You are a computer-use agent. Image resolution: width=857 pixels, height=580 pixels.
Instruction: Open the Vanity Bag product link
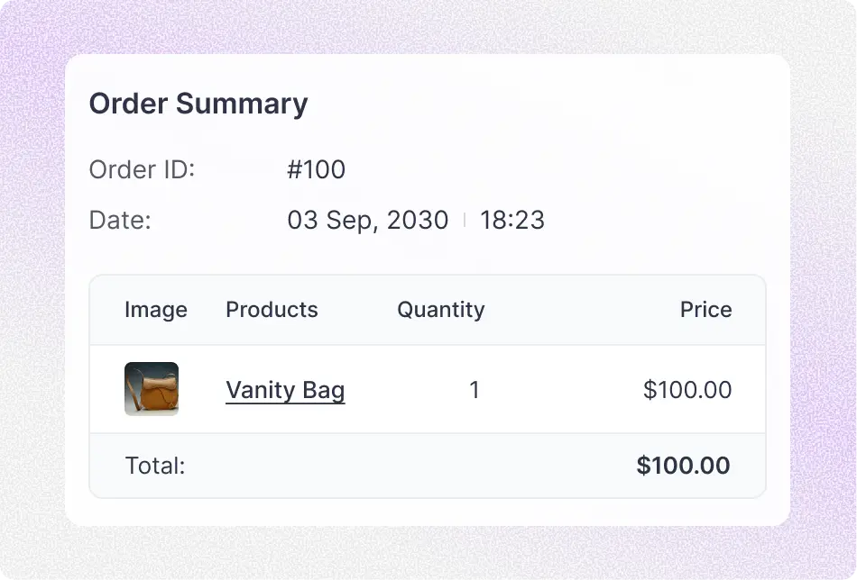point(285,390)
